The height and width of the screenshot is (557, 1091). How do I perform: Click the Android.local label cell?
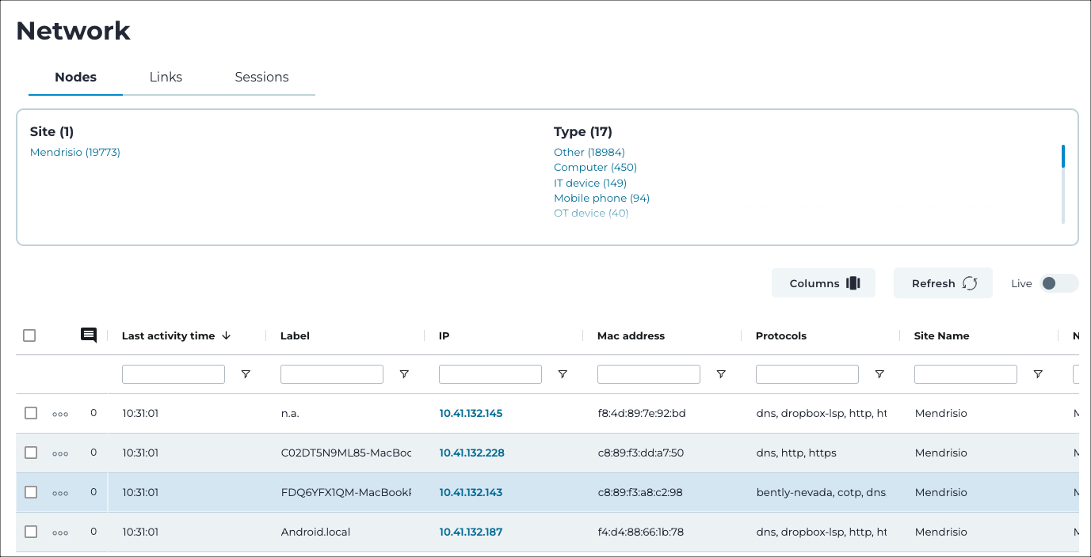(x=315, y=532)
